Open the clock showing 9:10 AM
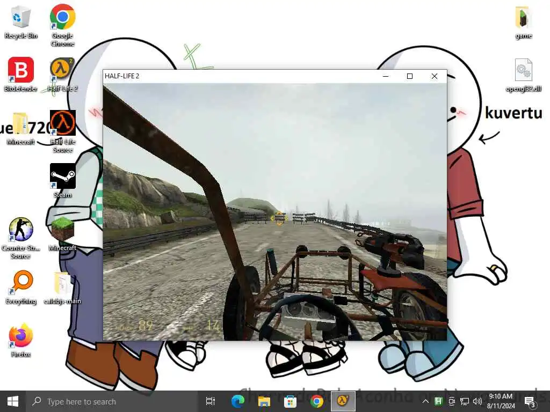The image size is (550, 412). click(501, 401)
